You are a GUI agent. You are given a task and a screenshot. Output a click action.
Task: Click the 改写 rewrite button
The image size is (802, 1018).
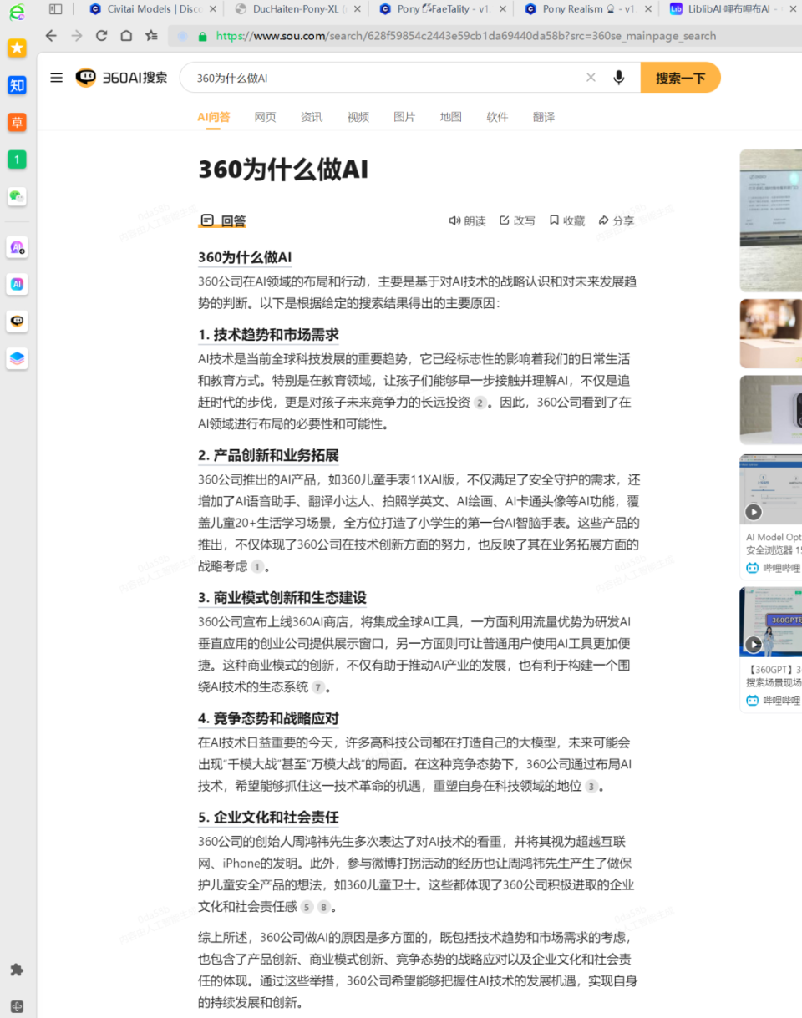(x=517, y=220)
